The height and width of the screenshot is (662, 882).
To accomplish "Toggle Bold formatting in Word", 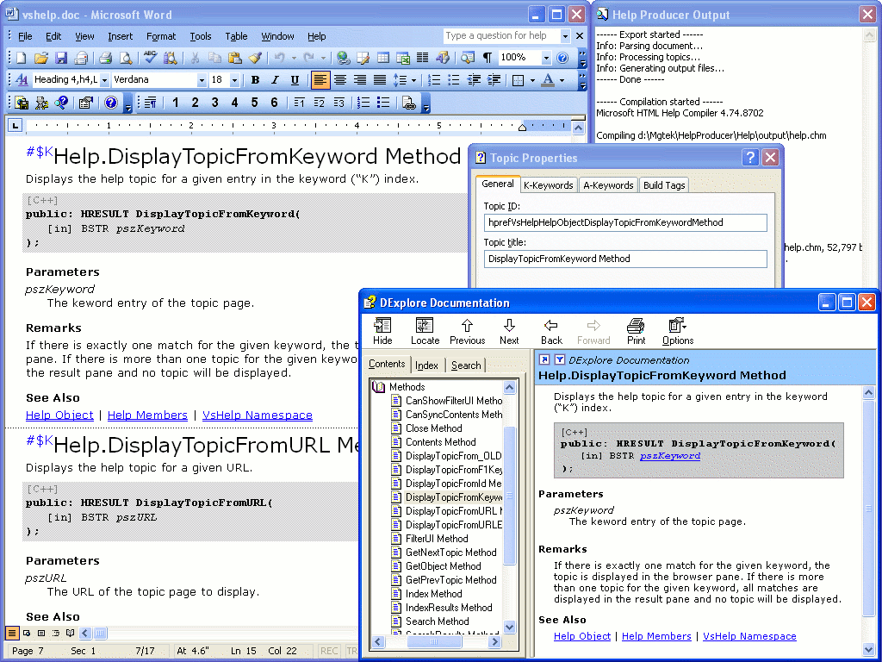I will point(255,80).
